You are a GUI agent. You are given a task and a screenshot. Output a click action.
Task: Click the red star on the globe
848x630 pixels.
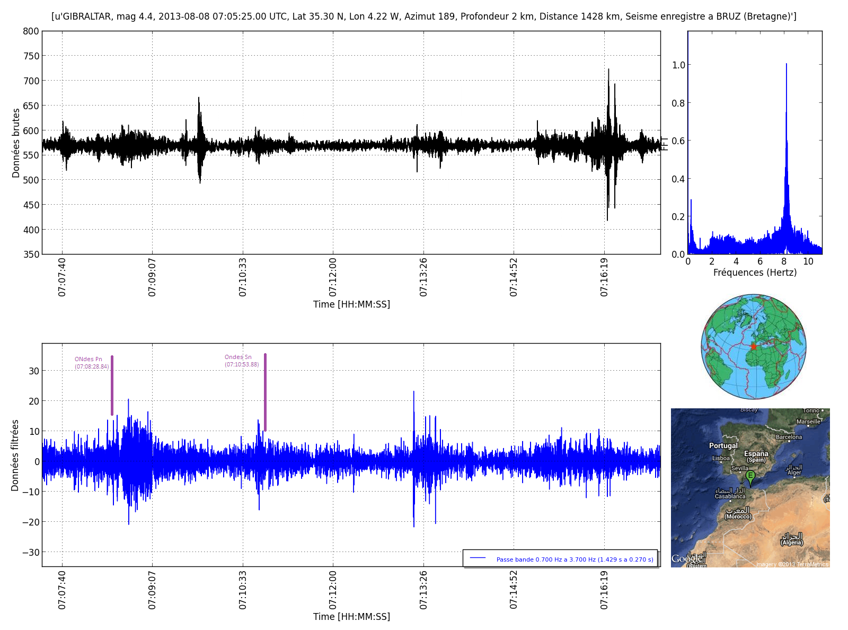click(x=753, y=346)
